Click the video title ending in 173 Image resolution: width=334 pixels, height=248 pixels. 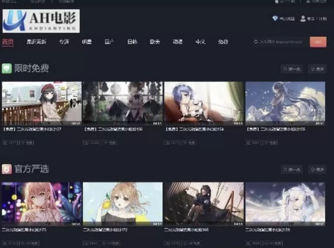click(24, 230)
